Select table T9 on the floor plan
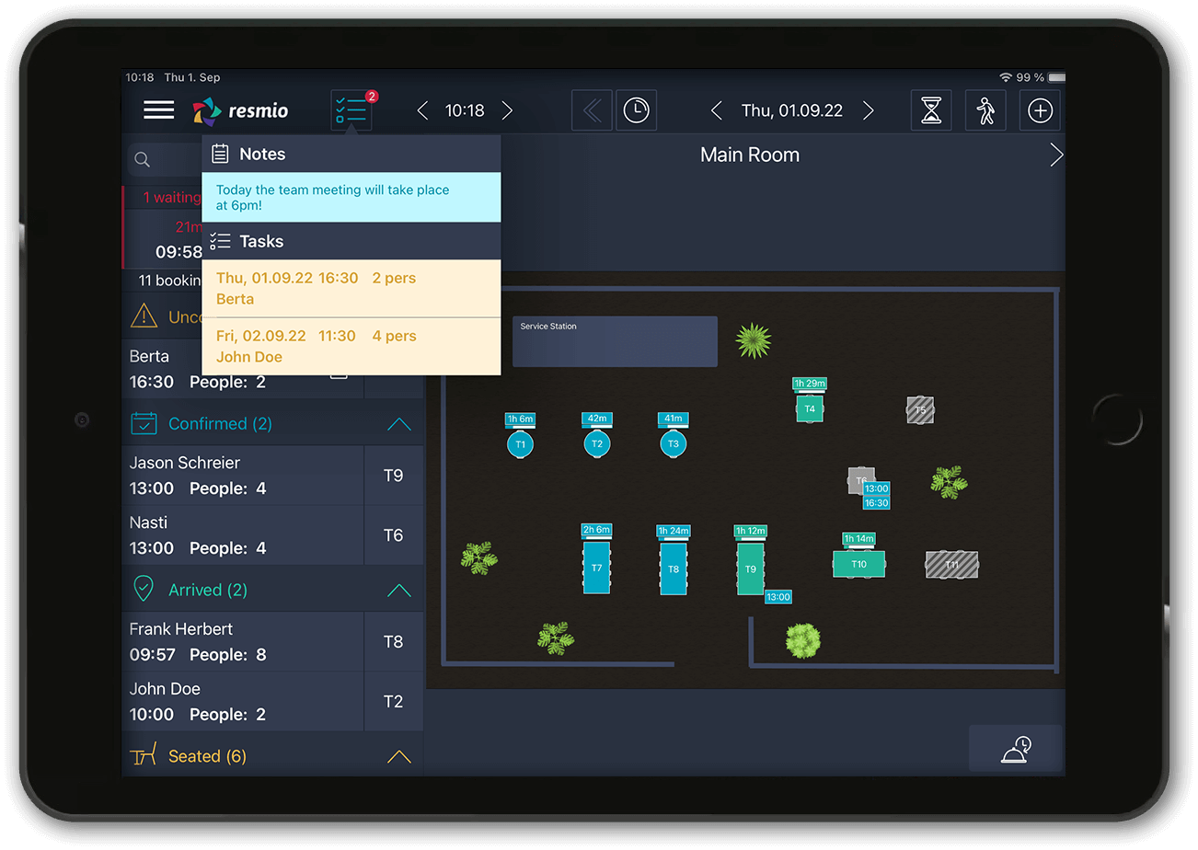 click(750, 568)
